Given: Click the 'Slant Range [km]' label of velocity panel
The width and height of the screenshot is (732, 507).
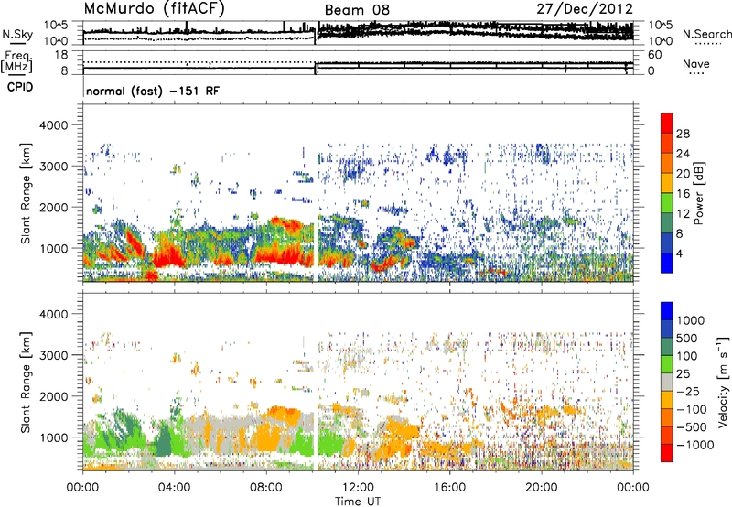Looking at the screenshot, I should 26,382.
